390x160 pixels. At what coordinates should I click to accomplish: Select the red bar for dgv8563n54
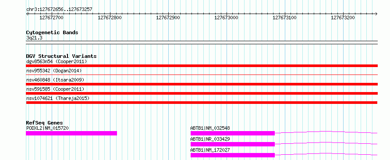(202, 66)
